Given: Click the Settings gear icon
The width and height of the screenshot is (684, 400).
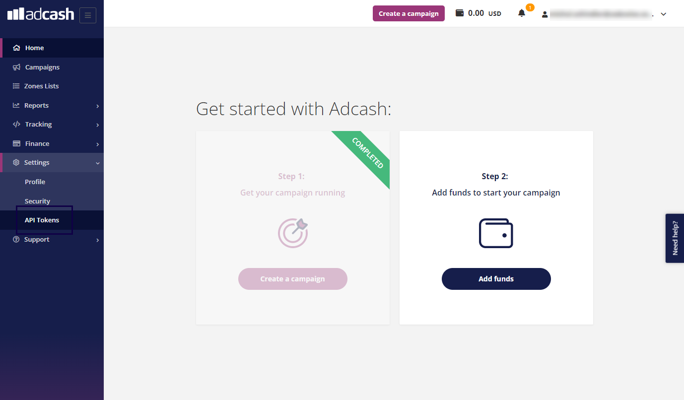Looking at the screenshot, I should (15, 162).
